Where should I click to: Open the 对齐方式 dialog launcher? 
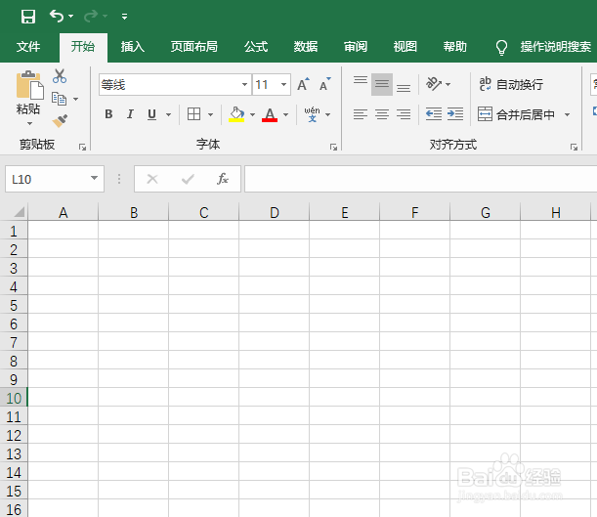(574, 148)
